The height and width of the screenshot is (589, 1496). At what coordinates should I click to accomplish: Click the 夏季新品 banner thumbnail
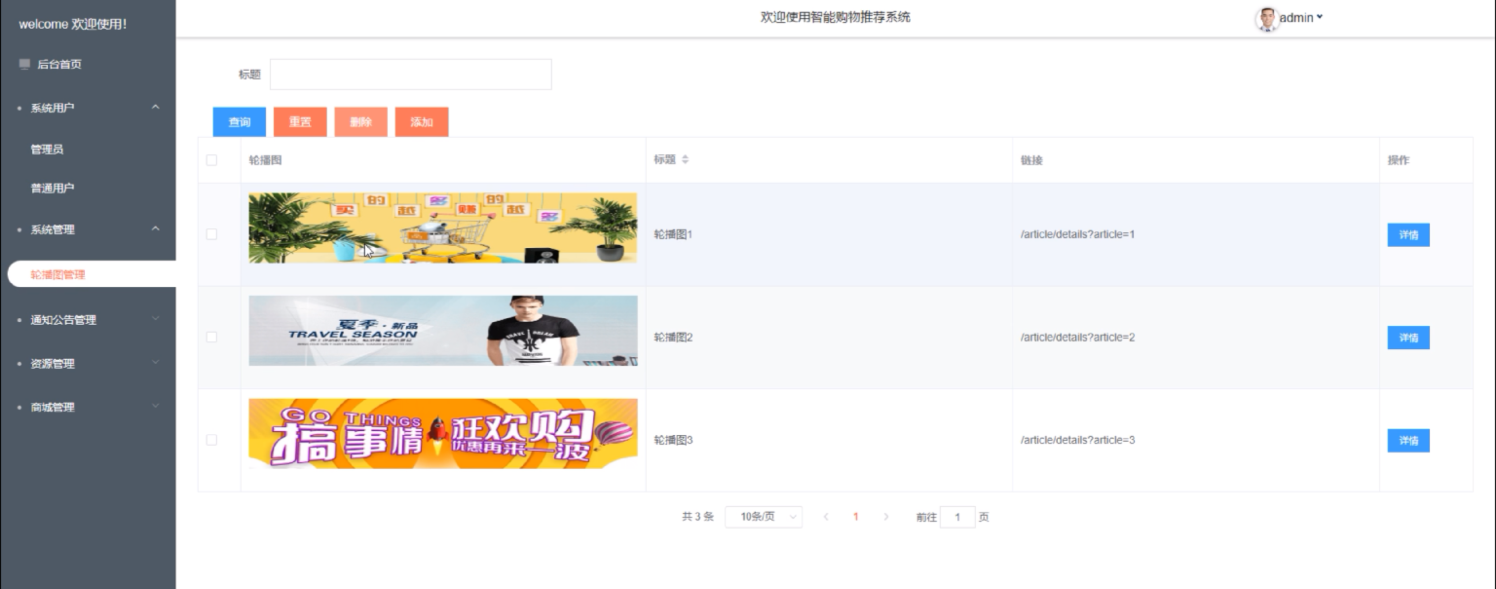click(x=443, y=331)
